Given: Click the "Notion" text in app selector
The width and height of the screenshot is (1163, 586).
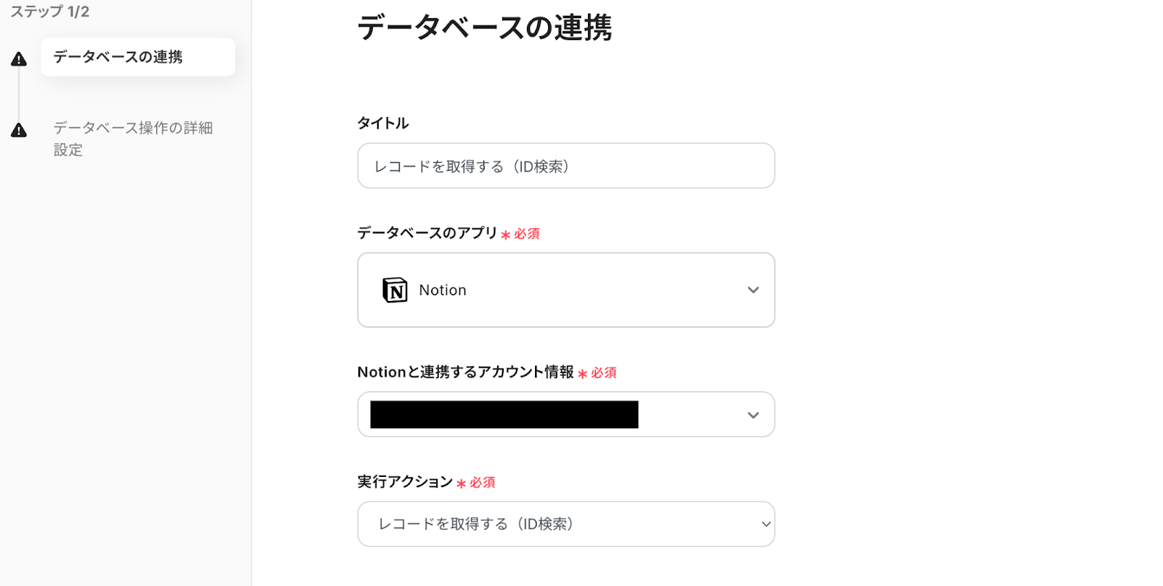Looking at the screenshot, I should tap(443, 290).
